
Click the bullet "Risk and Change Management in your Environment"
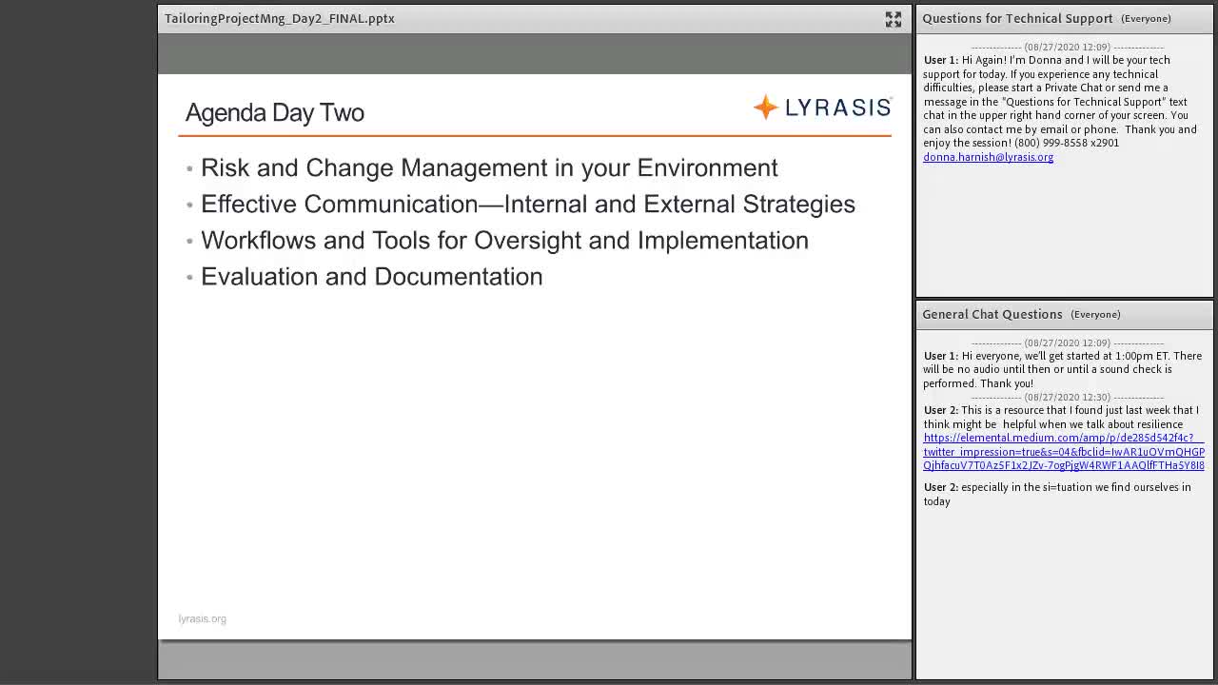point(489,167)
